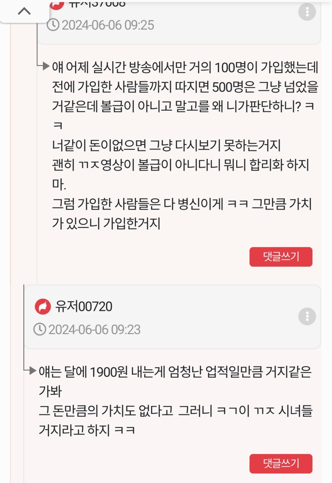Select the comment line '그 돈만큼의 가치도 없다고'
The height and width of the screenshot is (483, 332).
(175, 411)
